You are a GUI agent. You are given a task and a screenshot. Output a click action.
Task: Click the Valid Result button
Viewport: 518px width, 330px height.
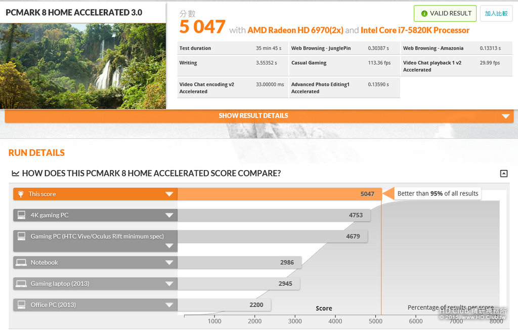coord(445,14)
